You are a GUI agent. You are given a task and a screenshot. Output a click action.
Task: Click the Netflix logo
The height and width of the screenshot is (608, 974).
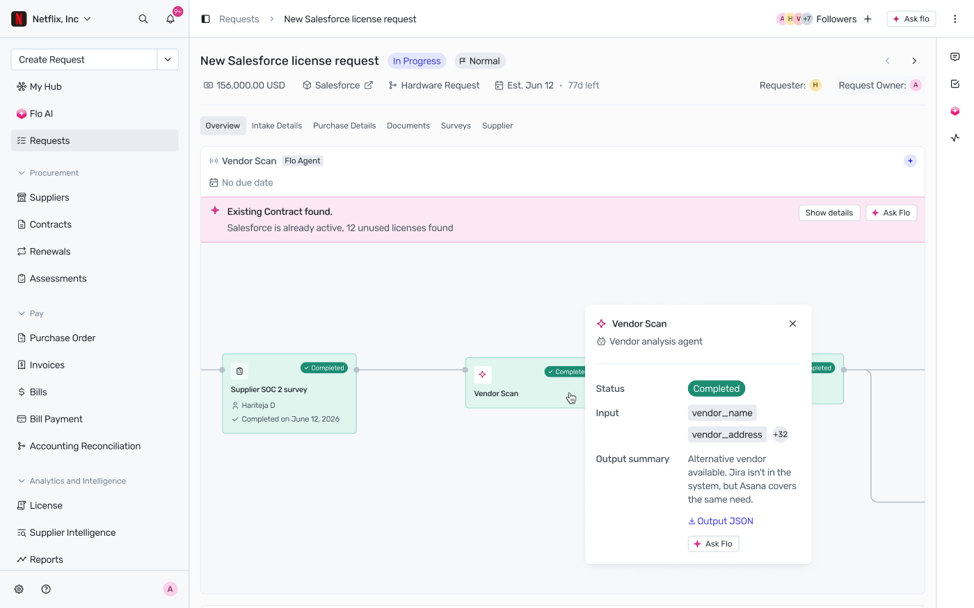(x=19, y=19)
